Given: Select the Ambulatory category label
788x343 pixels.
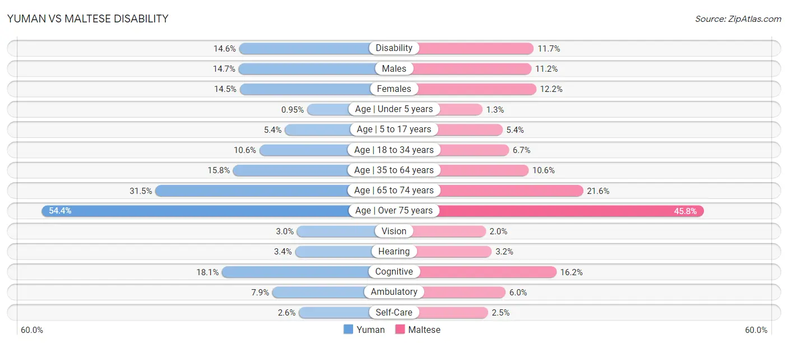Looking at the screenshot, I should pyautogui.click(x=394, y=292).
